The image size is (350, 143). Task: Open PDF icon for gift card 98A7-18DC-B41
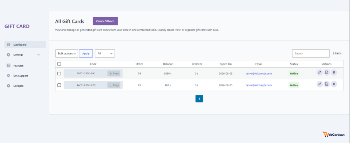[327, 72]
